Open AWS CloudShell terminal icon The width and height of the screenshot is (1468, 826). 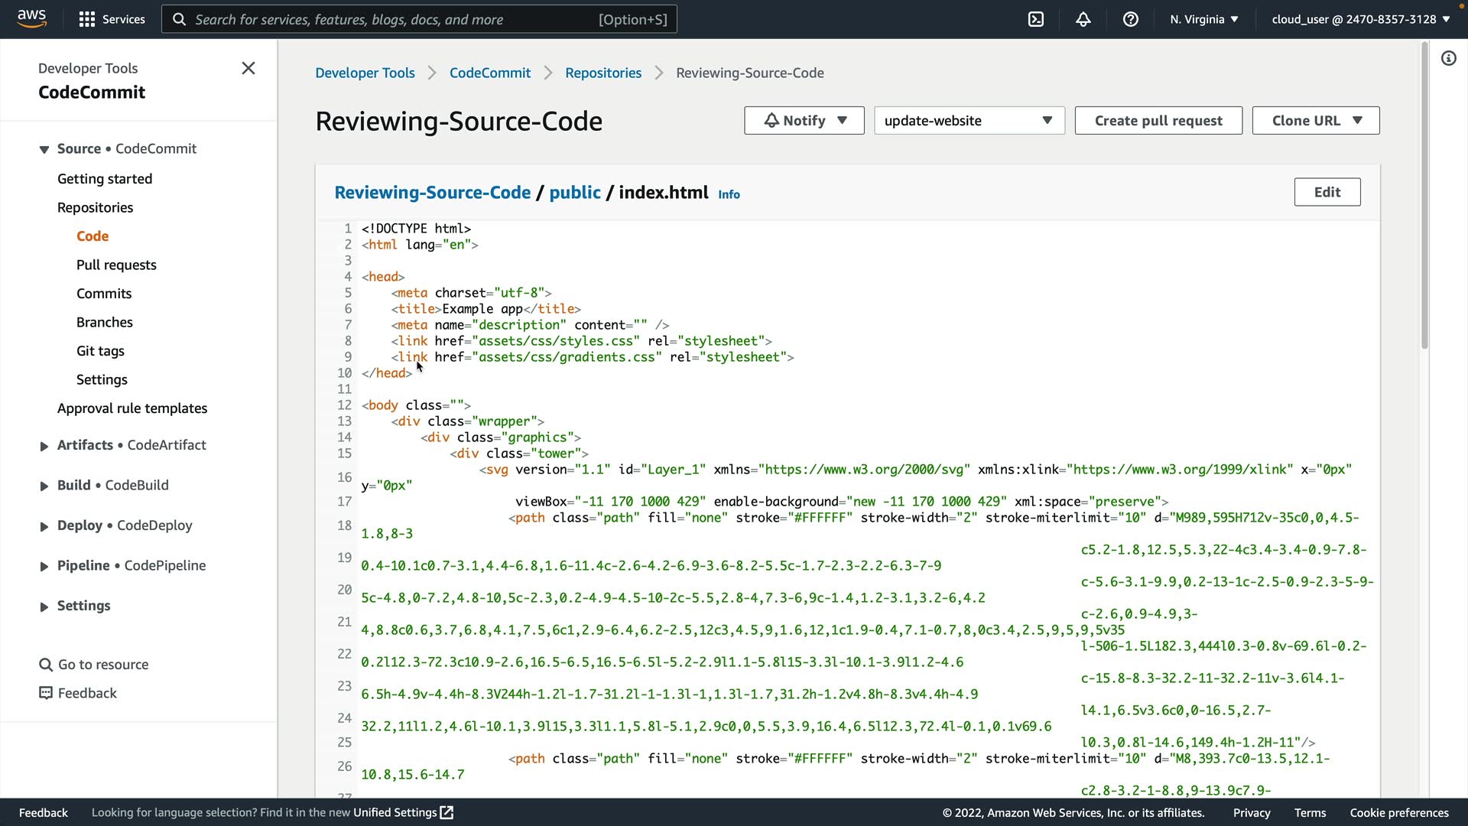click(x=1036, y=19)
